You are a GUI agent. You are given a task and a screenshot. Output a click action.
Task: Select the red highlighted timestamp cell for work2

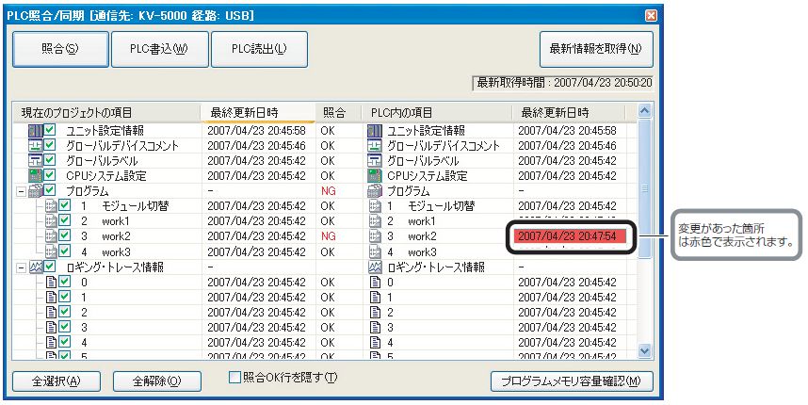pos(567,236)
